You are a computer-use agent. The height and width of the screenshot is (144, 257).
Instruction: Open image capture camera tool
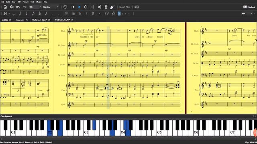137,7
